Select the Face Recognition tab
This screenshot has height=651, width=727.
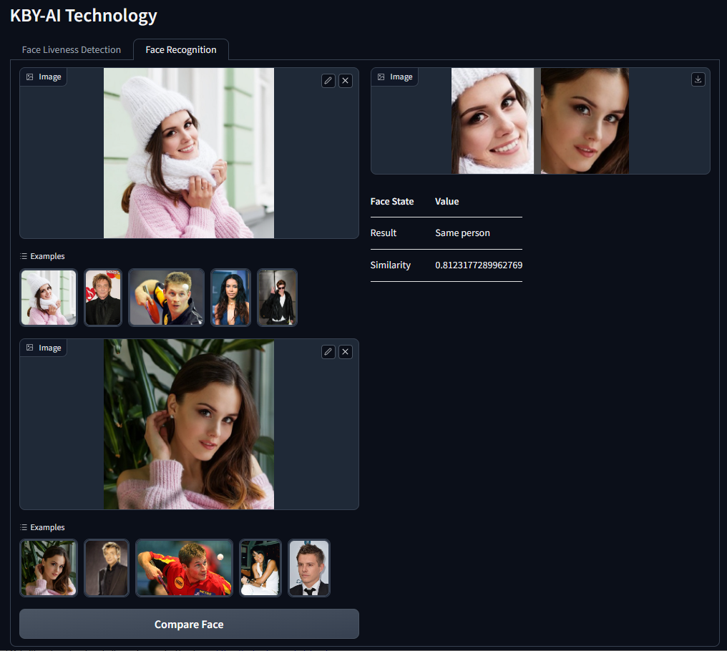(180, 50)
